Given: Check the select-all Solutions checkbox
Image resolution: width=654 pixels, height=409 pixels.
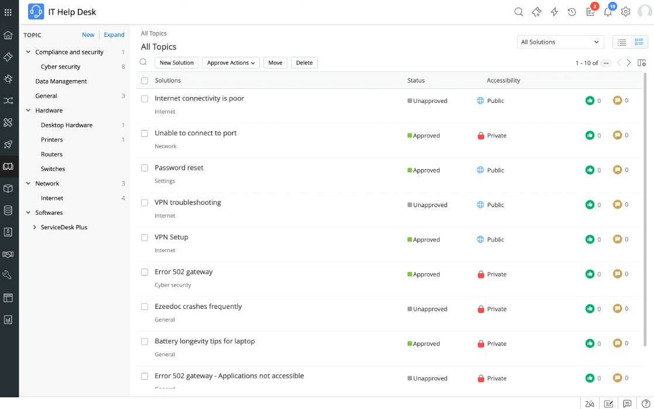Looking at the screenshot, I should 144,80.
